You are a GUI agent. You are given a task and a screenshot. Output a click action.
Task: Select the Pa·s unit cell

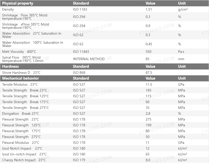click(x=181, y=52)
